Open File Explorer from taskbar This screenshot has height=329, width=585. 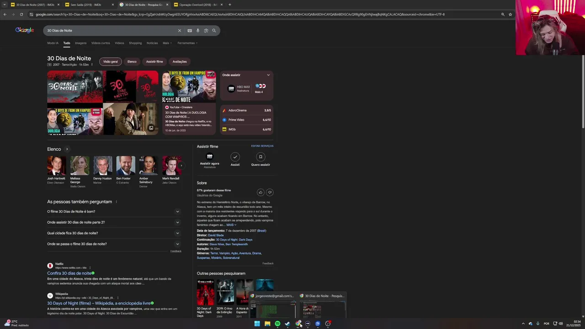(267, 324)
